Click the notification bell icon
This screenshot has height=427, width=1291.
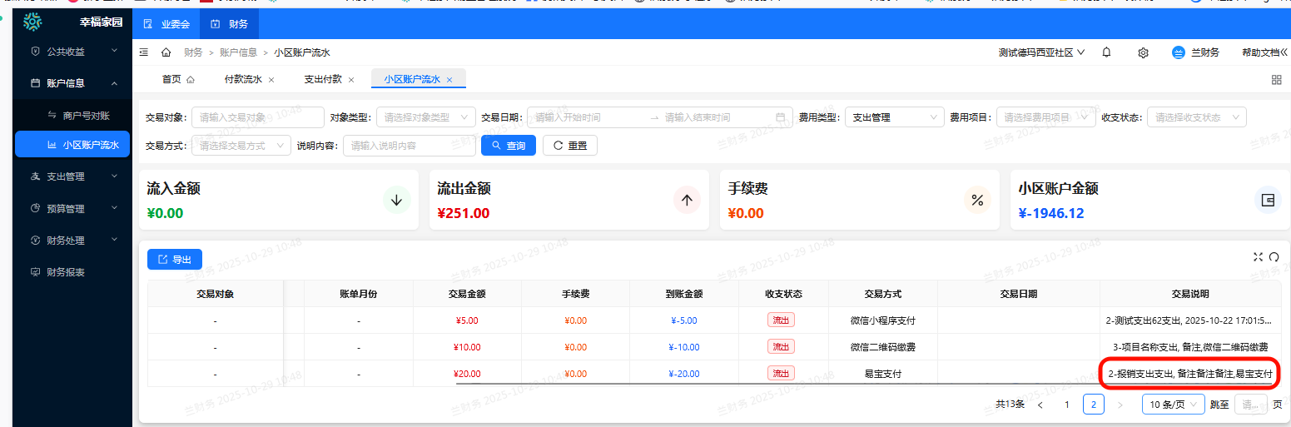coord(1106,52)
